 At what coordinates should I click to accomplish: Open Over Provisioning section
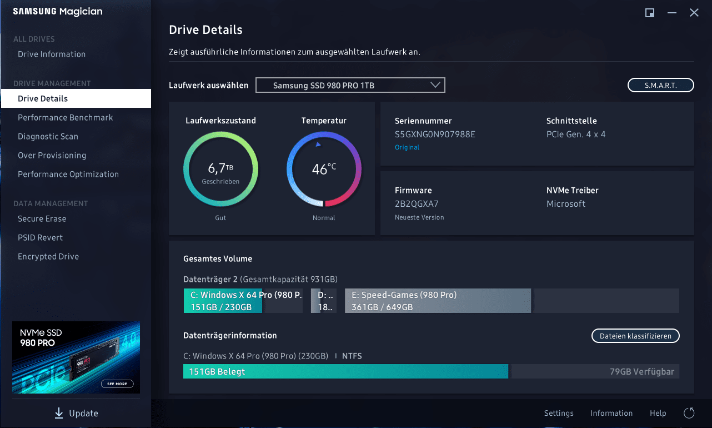tap(52, 155)
